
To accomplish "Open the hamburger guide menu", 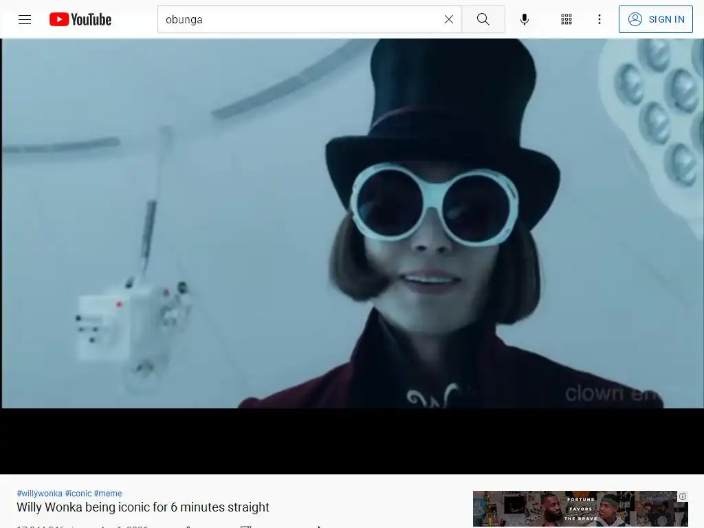I will point(25,19).
